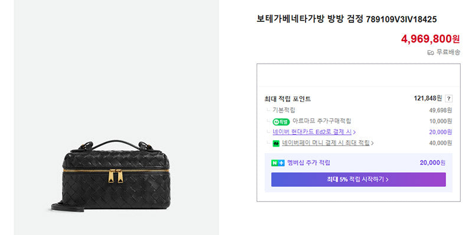Click the question mark help icon
The width and height of the screenshot is (472, 235).
[448, 98]
